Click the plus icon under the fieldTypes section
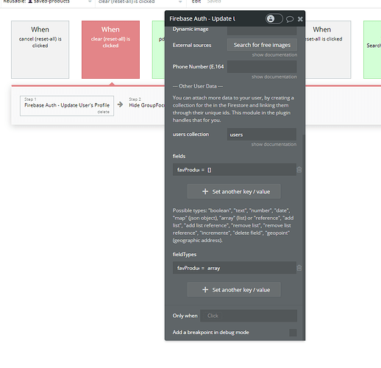Image resolution: width=381 pixels, height=368 pixels. (205, 290)
